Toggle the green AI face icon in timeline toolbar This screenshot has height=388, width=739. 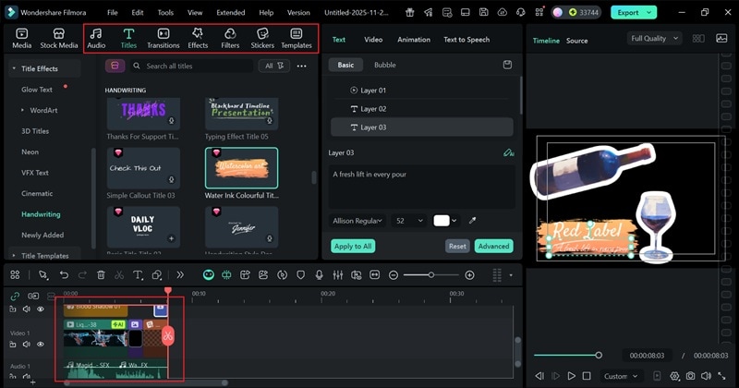[209, 275]
